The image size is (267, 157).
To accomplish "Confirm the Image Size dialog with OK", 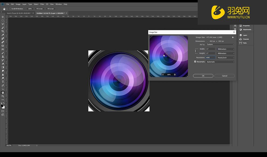I will 203,76.
